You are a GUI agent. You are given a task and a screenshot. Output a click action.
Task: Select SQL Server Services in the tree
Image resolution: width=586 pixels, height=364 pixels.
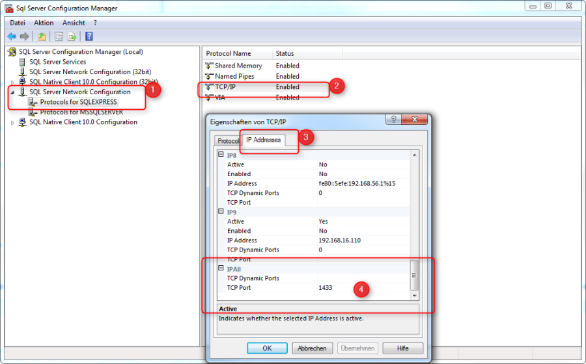(57, 62)
